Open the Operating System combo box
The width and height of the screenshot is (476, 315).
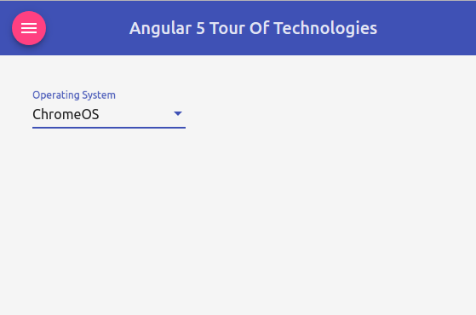pyautogui.click(x=109, y=114)
